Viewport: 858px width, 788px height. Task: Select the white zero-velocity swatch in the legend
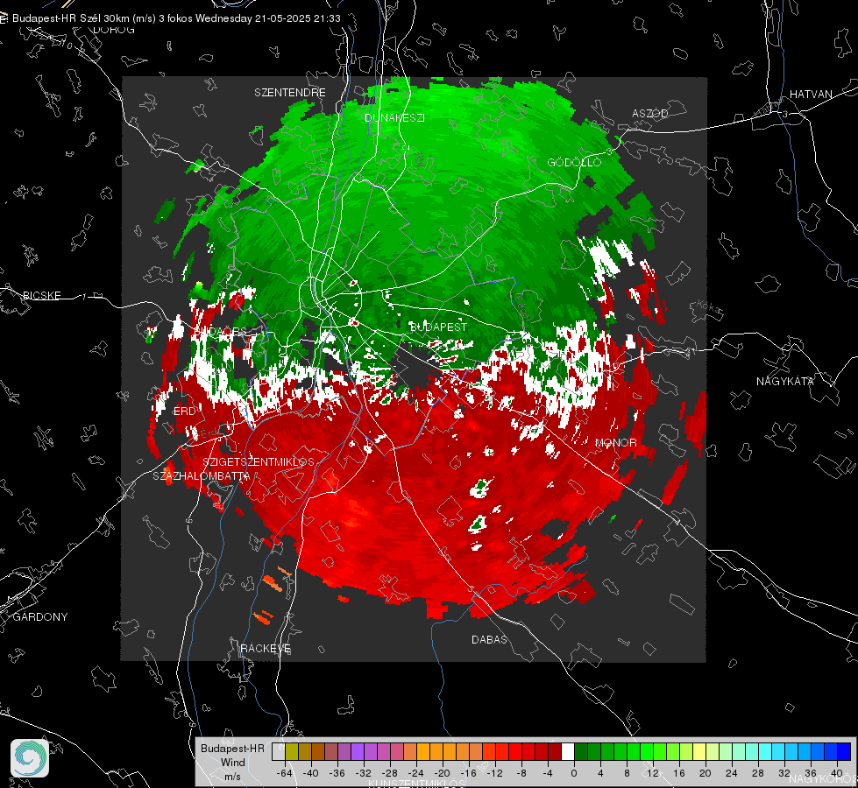pos(568,751)
